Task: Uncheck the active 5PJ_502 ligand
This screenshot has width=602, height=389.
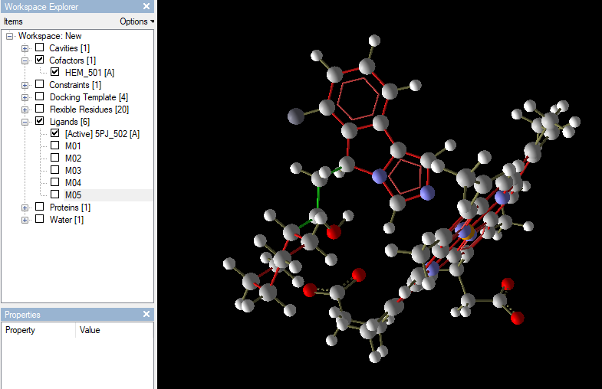Action: [x=55, y=133]
